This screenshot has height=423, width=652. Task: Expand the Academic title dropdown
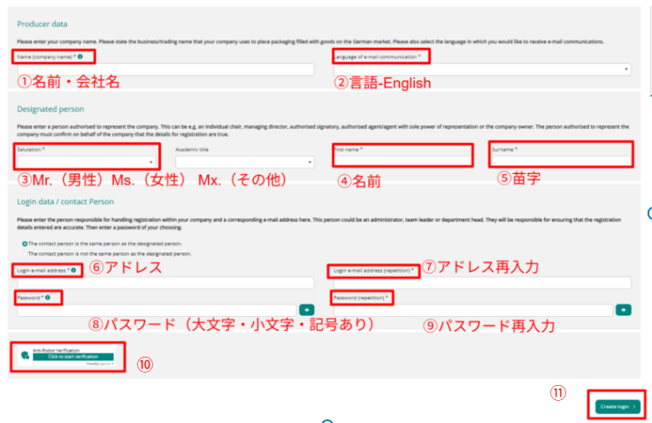245,162
